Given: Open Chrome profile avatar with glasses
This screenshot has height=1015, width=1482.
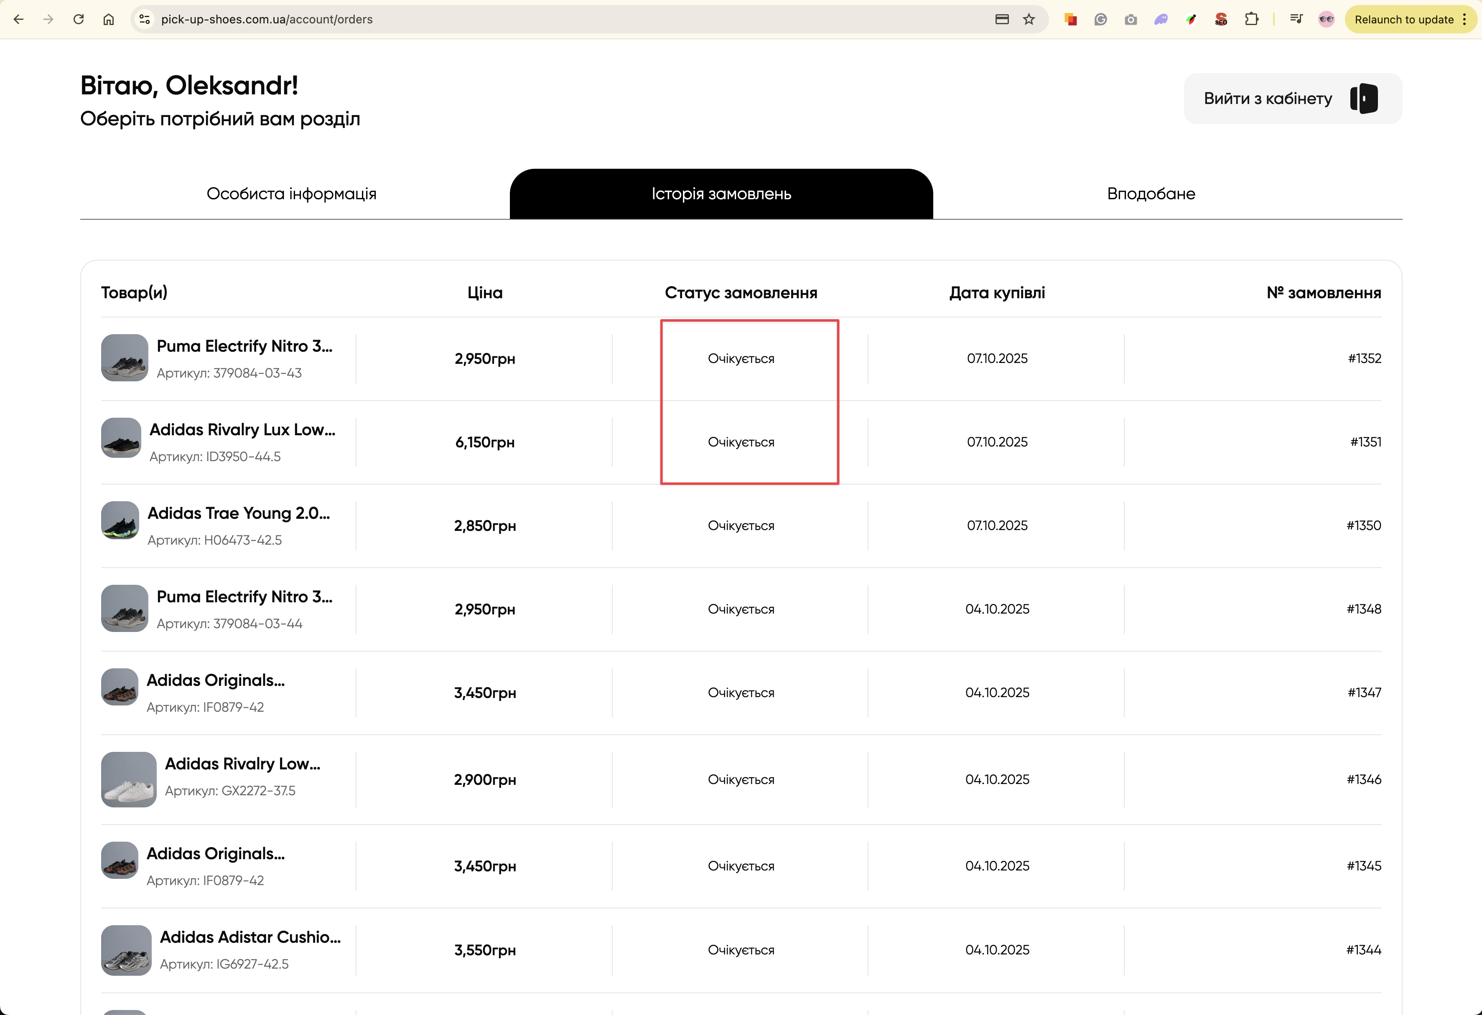Looking at the screenshot, I should coord(1327,19).
